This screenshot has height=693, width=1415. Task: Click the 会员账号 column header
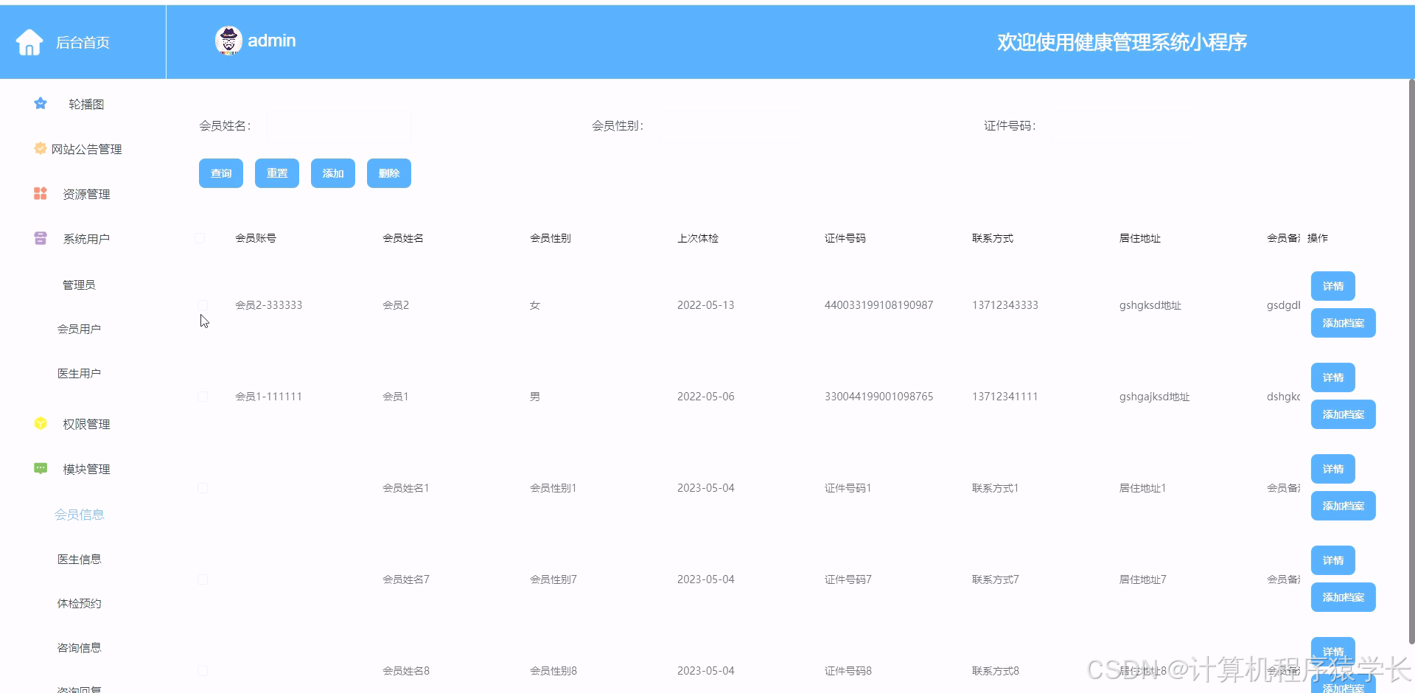(x=256, y=238)
